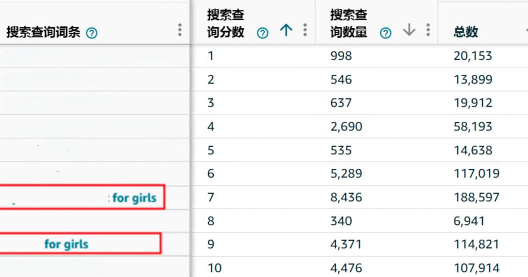Select total cell 14,638

473,150
